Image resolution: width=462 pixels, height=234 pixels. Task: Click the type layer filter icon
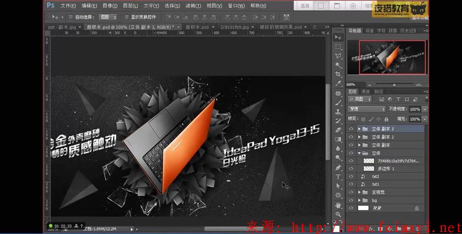pyautogui.click(x=398, y=99)
